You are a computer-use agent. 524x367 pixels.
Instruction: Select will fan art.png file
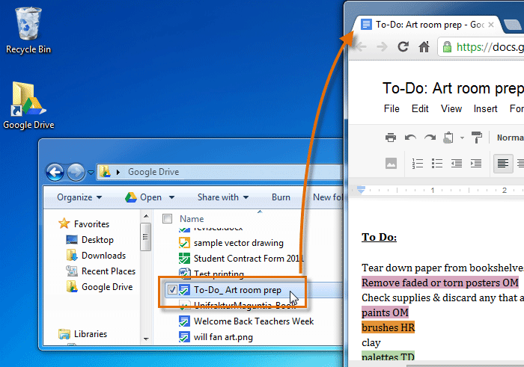[x=216, y=336]
